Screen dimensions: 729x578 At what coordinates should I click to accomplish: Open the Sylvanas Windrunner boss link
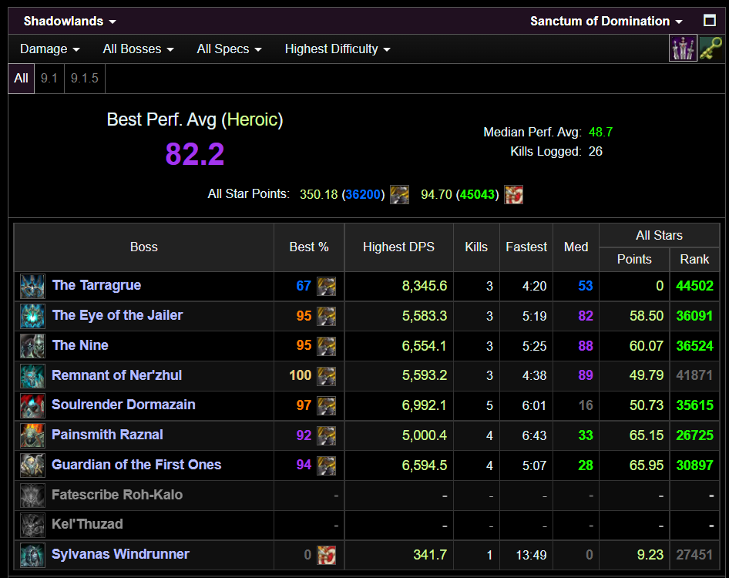(120, 554)
